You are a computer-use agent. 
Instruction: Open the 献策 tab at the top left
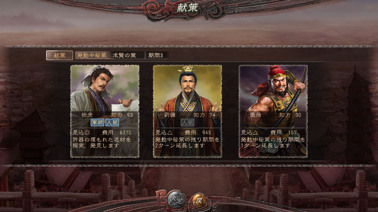pos(60,55)
